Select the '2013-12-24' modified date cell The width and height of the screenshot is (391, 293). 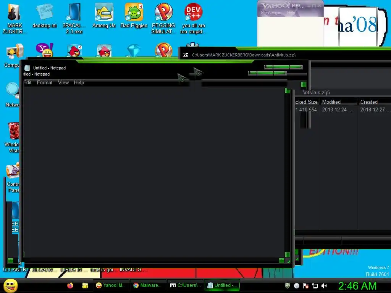[337, 109]
